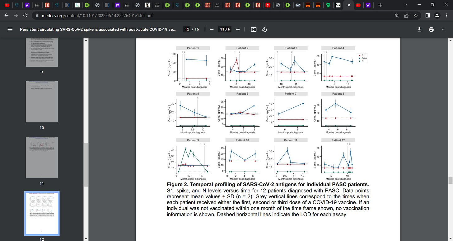Rotate the PDF counterclockwise
This screenshot has height=241, width=453.
tap(264, 29)
